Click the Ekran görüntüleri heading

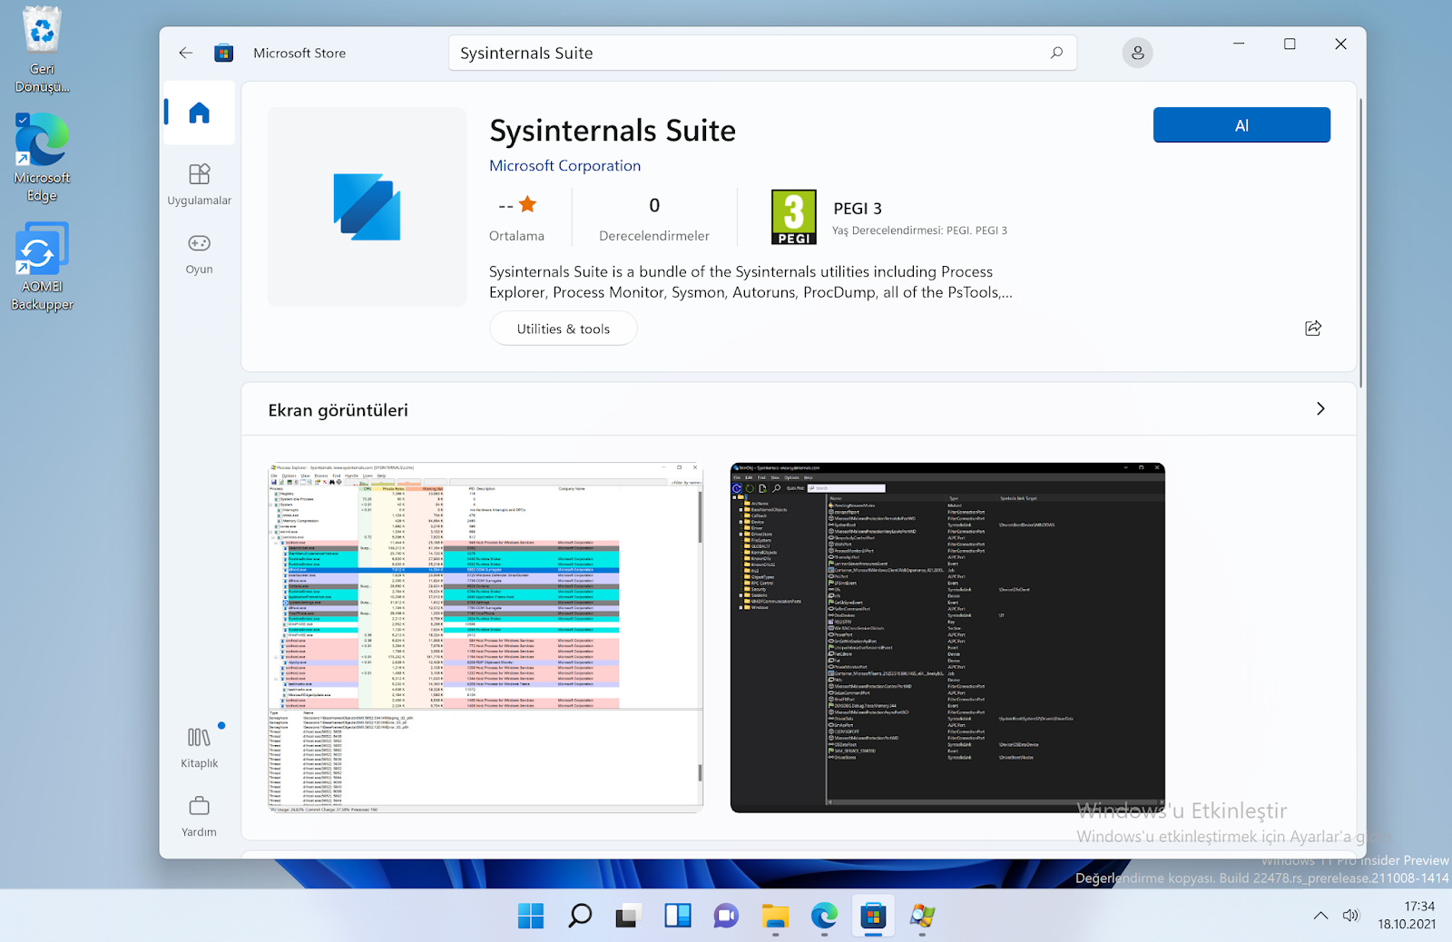pos(338,410)
